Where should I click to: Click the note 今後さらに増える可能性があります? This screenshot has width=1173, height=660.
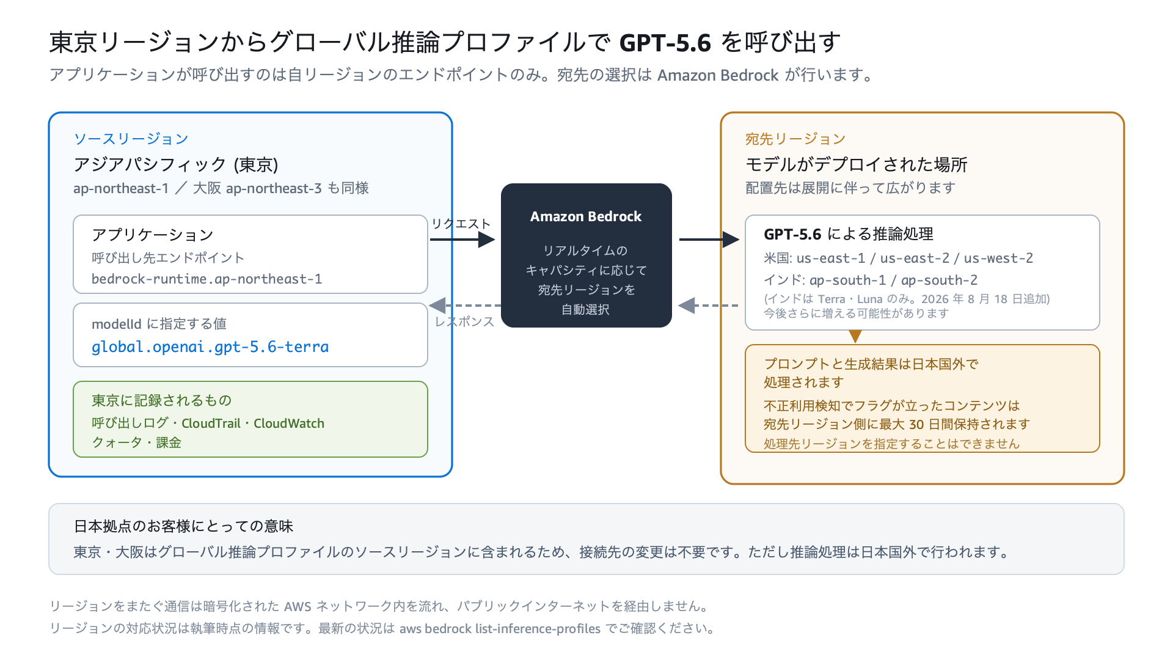point(856,313)
